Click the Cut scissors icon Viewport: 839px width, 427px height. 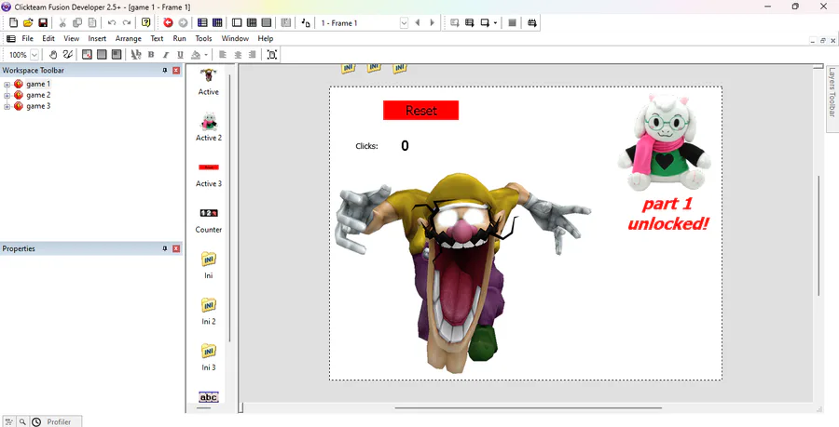coord(62,23)
